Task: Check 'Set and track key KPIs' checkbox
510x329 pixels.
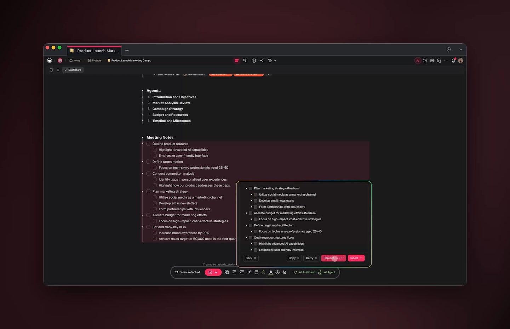Action: pyautogui.click(x=149, y=227)
